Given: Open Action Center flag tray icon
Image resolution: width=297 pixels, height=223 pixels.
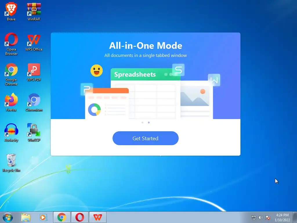Looking at the screenshot, I should pos(268,217).
